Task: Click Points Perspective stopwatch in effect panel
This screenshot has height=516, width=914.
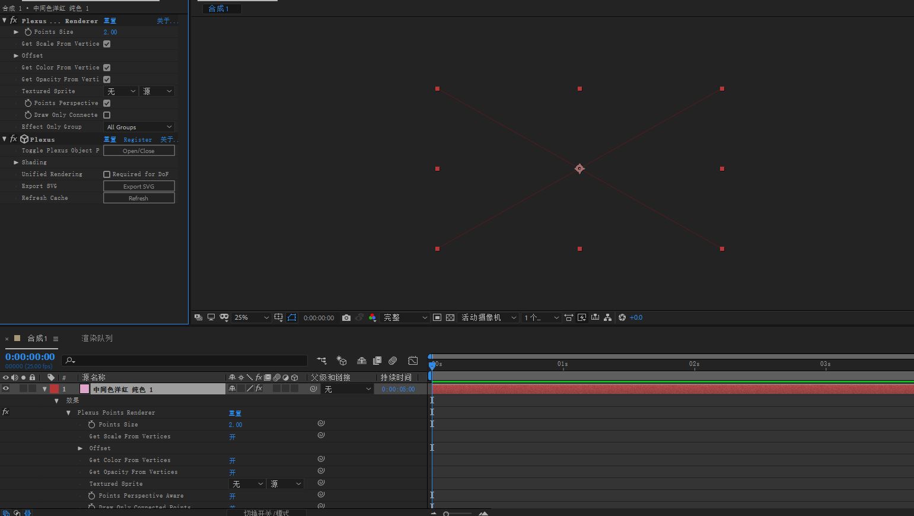Action: point(28,103)
